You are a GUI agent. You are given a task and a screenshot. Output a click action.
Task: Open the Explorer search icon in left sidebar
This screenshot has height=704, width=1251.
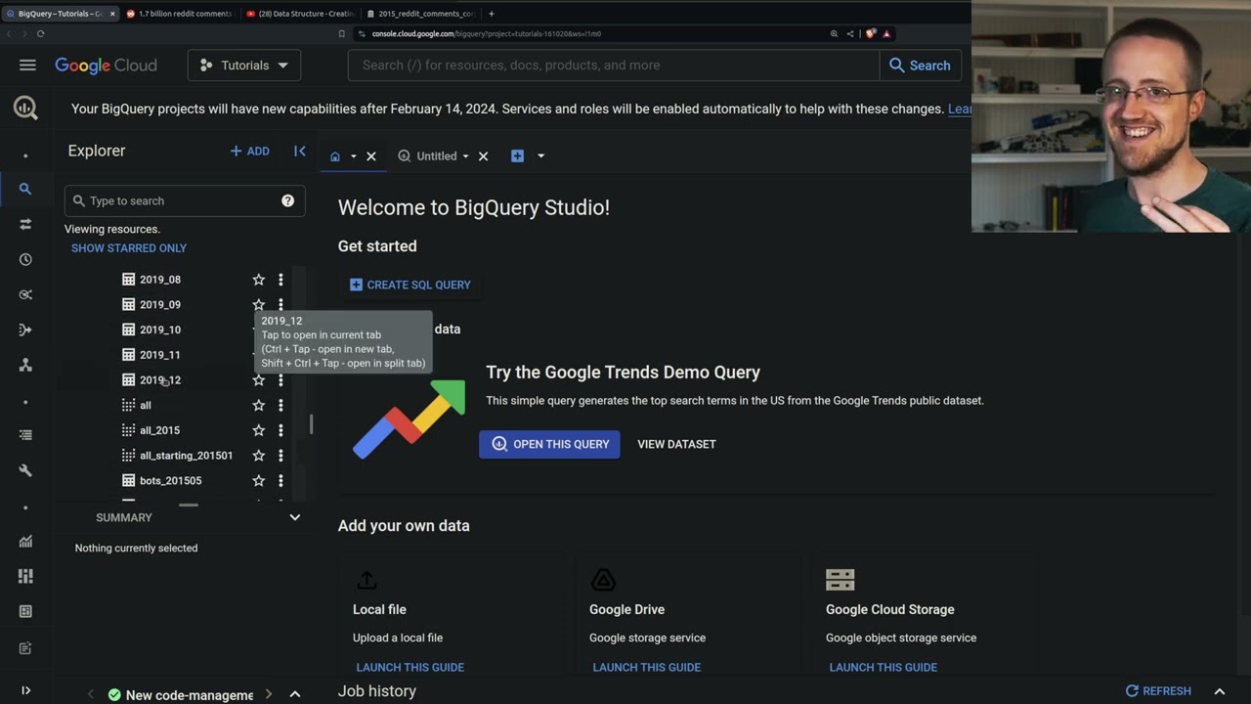[25, 189]
